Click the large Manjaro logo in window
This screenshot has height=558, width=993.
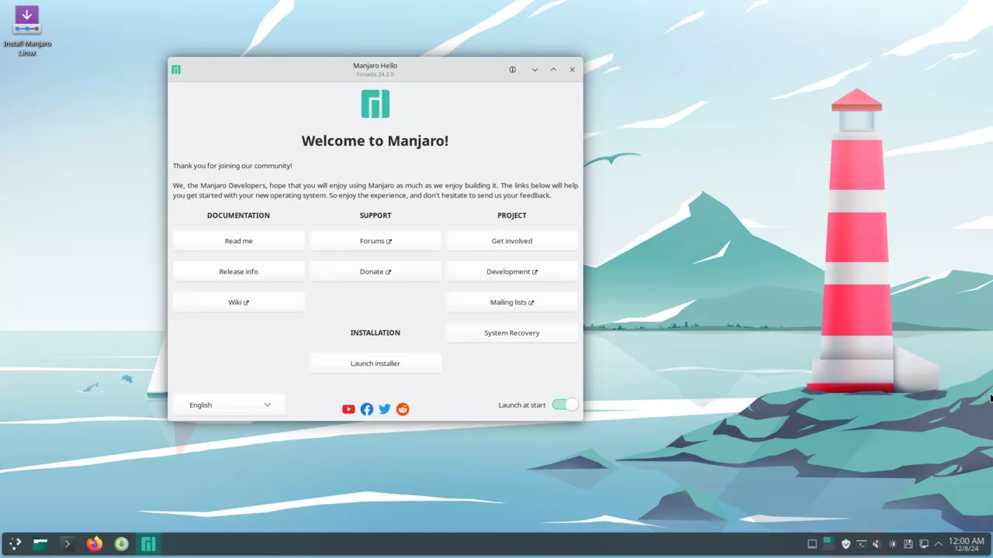coord(375,104)
